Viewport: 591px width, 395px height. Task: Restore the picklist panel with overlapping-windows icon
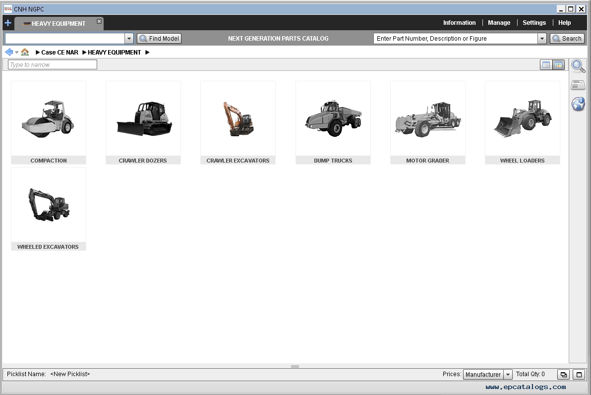(x=564, y=374)
